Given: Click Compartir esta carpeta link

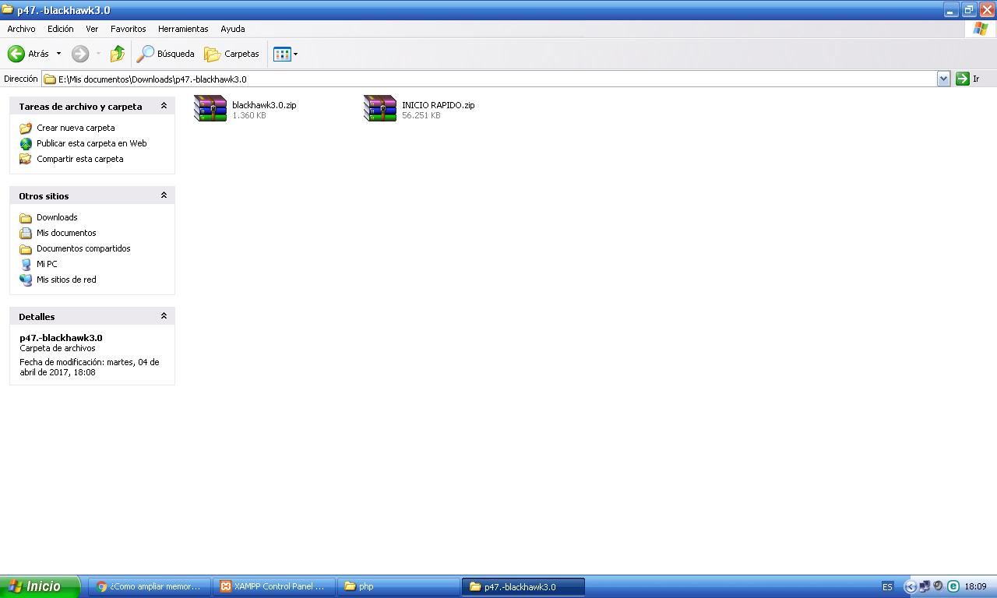Looking at the screenshot, I should [x=80, y=159].
